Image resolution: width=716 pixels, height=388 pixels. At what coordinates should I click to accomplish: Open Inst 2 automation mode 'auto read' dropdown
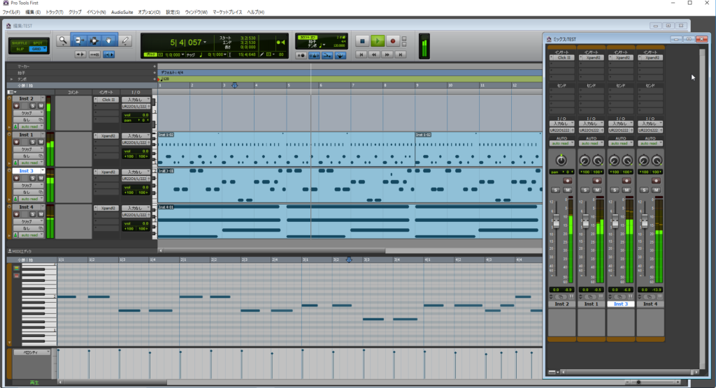pyautogui.click(x=29, y=127)
